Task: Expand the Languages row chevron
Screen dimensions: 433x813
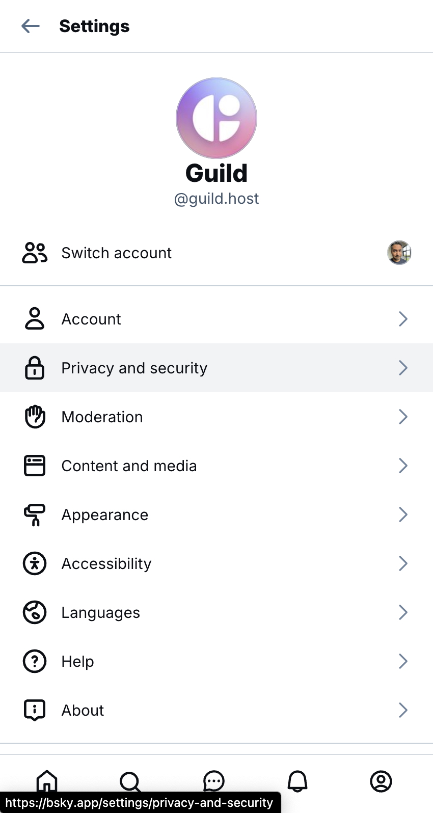Action: [403, 612]
